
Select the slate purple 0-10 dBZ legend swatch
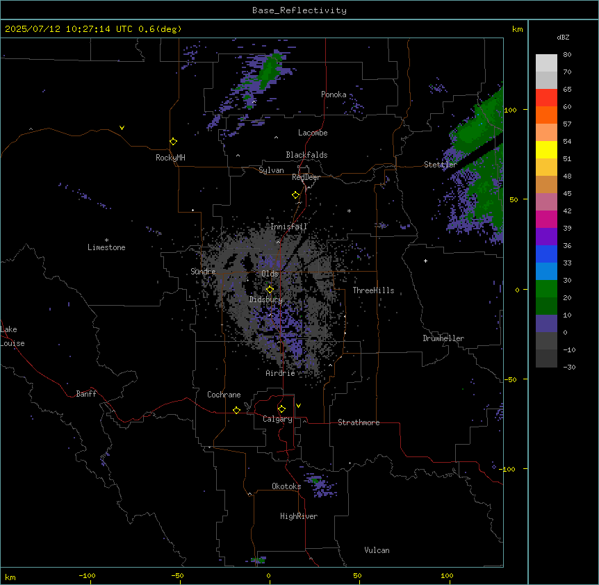coord(546,324)
